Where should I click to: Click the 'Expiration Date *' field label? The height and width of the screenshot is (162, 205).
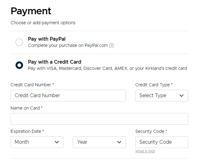[x=27, y=131]
